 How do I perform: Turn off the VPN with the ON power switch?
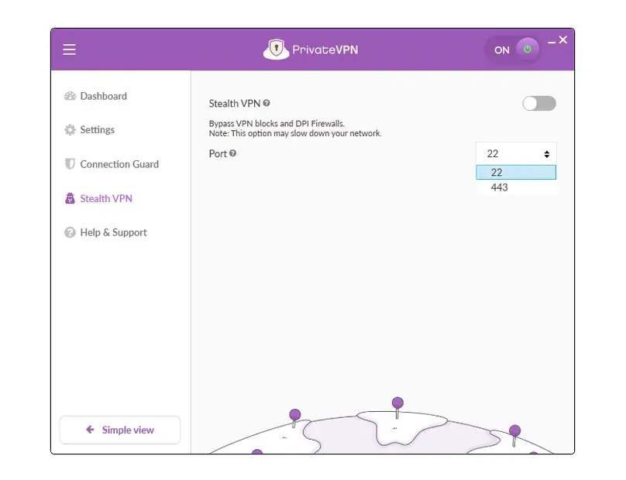[x=513, y=50]
